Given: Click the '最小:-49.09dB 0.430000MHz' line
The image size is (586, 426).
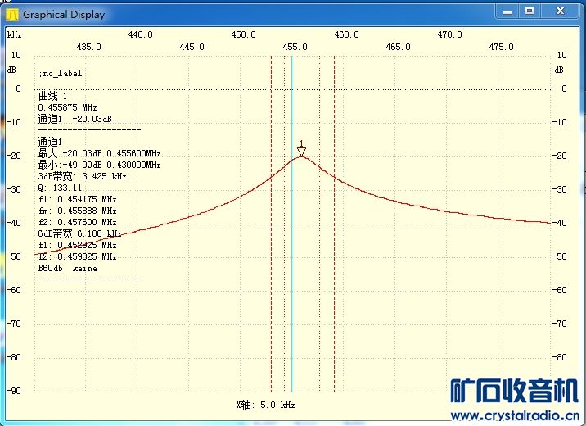Looking at the screenshot, I should coord(99,165).
